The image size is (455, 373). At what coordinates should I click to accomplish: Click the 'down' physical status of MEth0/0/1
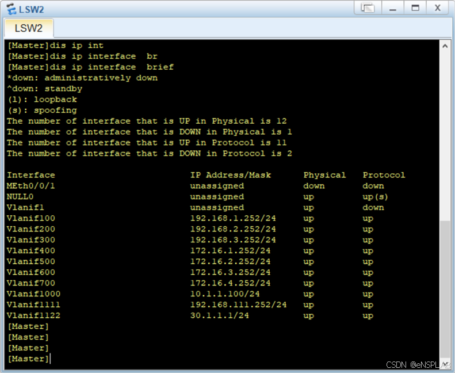point(314,186)
